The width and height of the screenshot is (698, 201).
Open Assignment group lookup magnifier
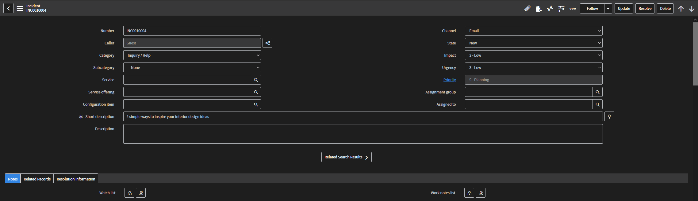point(597,92)
